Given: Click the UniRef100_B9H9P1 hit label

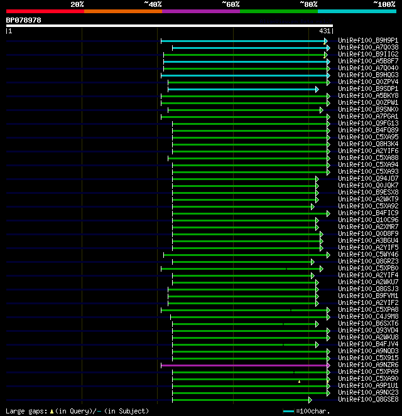Looking at the screenshot, I should pyautogui.click(x=368, y=40).
